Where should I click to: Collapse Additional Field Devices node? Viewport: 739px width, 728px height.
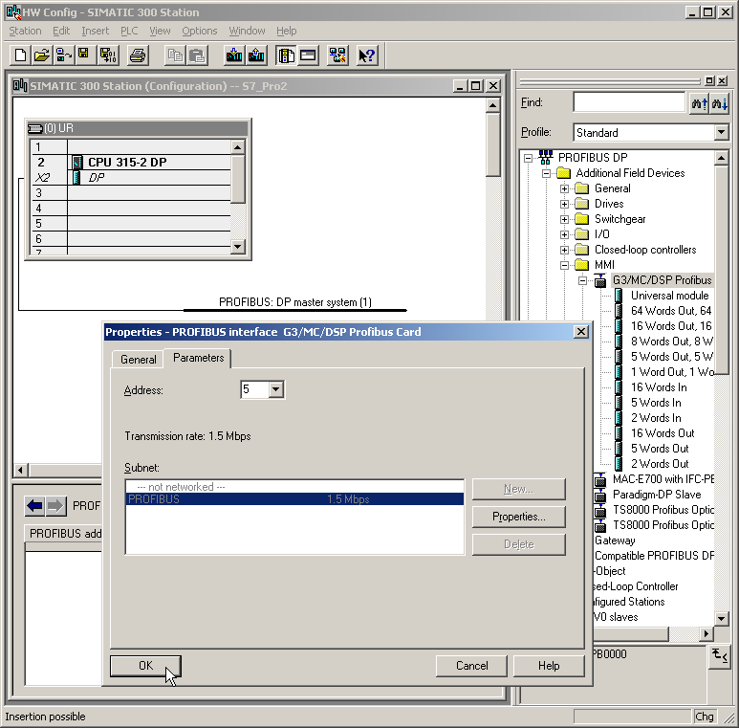point(546,173)
